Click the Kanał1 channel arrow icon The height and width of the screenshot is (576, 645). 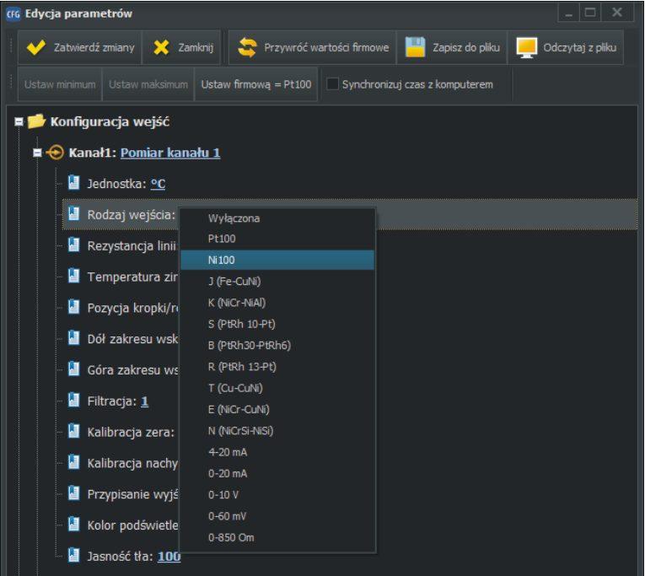[55, 153]
